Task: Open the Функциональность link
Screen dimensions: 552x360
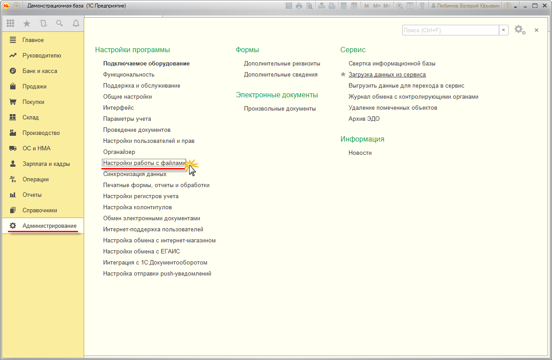Action: (128, 74)
